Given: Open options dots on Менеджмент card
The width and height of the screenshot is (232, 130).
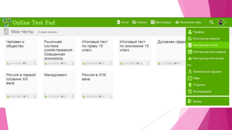Looking at the screenshot, I should tap(73, 96).
